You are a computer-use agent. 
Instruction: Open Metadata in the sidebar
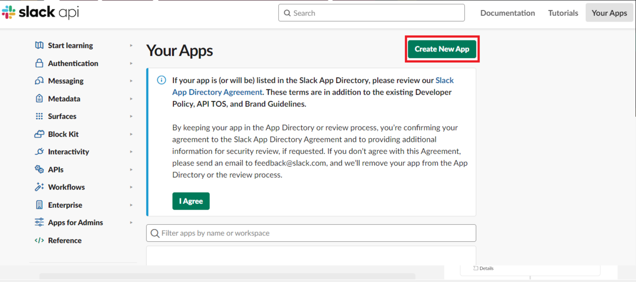pyautogui.click(x=64, y=99)
